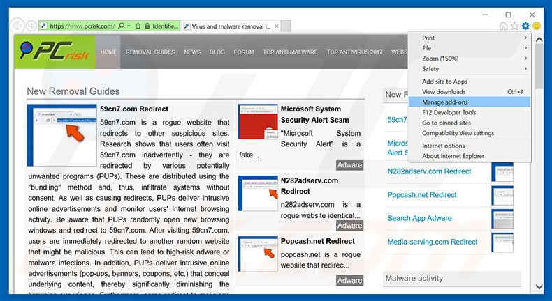552x301 pixels.
Task: Choose Go to pinned sites
Action: point(470,123)
